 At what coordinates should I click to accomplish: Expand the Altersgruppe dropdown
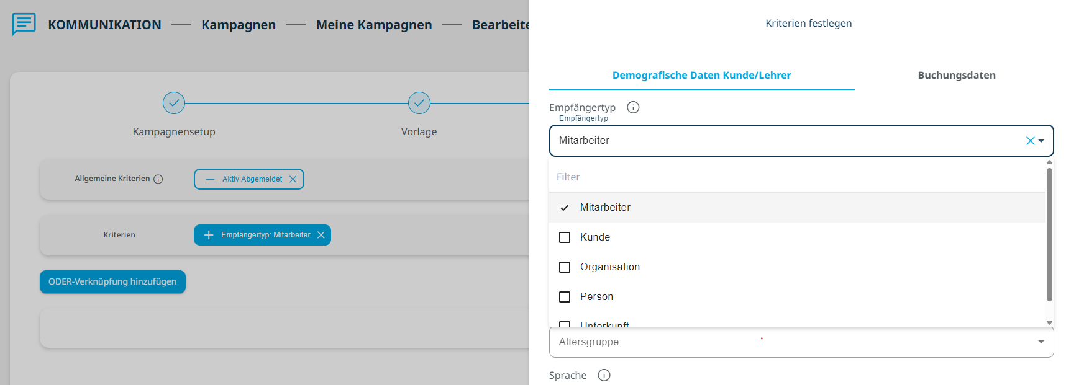(x=1041, y=342)
